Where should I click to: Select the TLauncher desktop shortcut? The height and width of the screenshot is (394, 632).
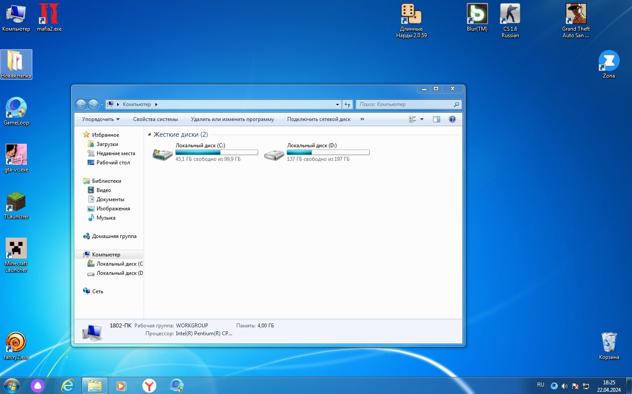click(16, 205)
